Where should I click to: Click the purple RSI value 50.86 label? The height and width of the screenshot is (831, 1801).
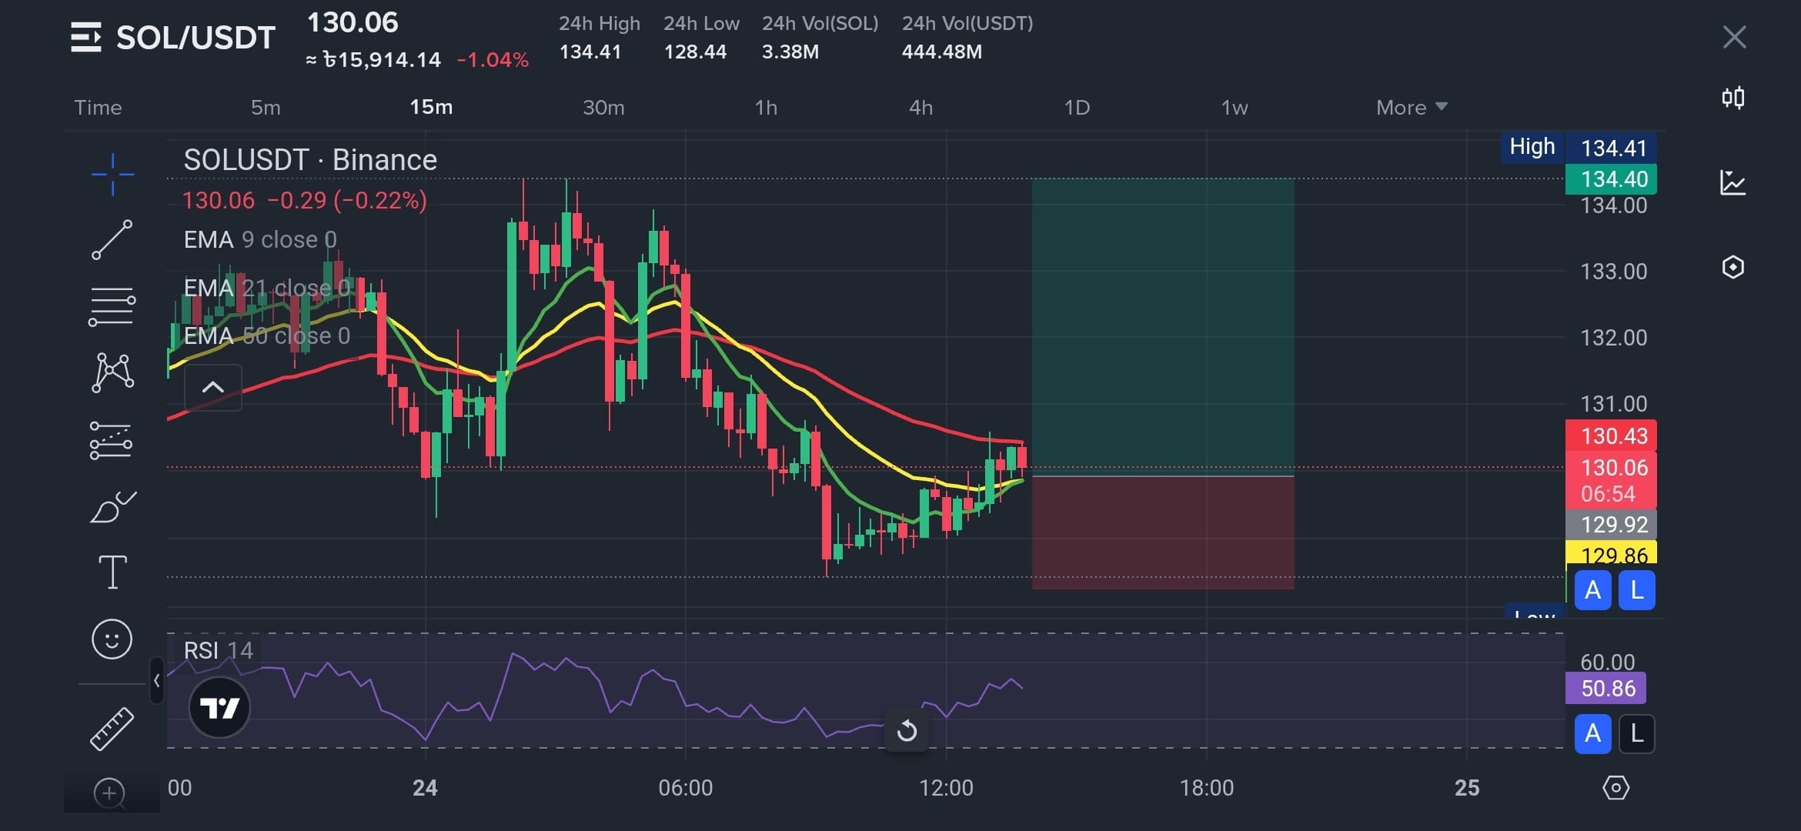click(x=1606, y=688)
